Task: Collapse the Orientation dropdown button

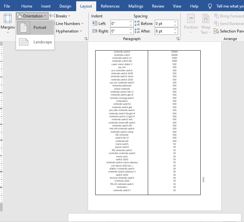Action: [32, 16]
